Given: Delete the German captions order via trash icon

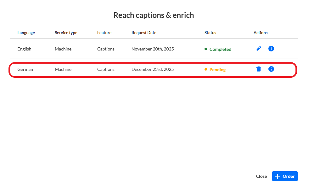Looking at the screenshot, I should [259, 69].
